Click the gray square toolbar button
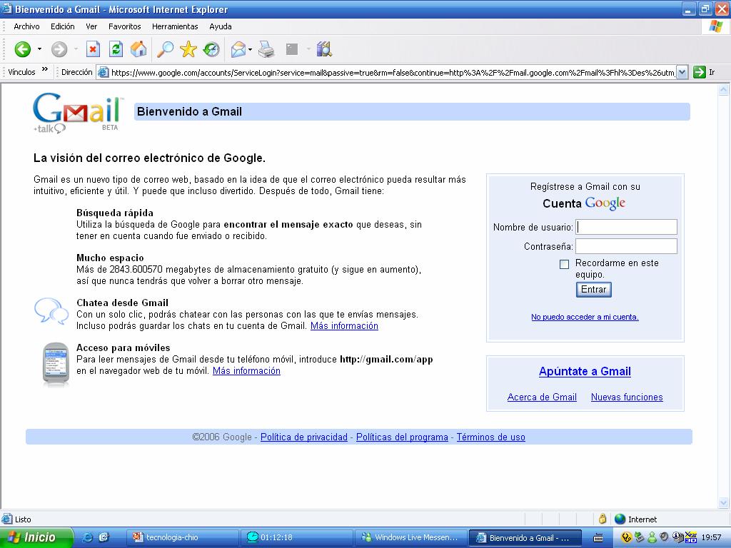The height and width of the screenshot is (548, 731). (x=292, y=49)
